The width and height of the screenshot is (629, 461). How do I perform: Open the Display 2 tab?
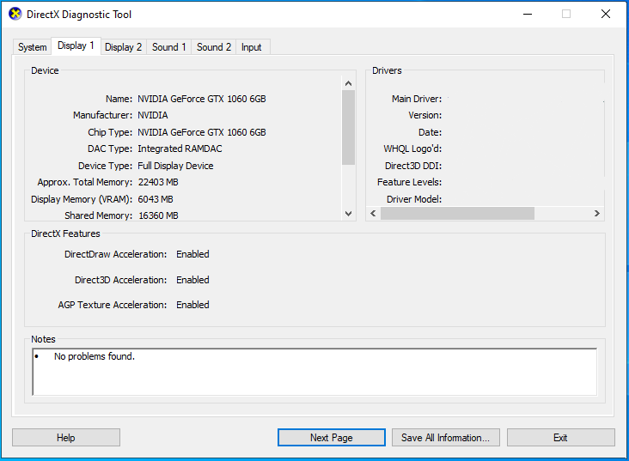(123, 47)
